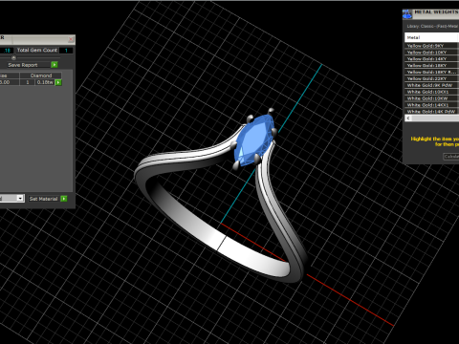
Task: Click the green Set Material arrow icon
Action: pyautogui.click(x=64, y=199)
